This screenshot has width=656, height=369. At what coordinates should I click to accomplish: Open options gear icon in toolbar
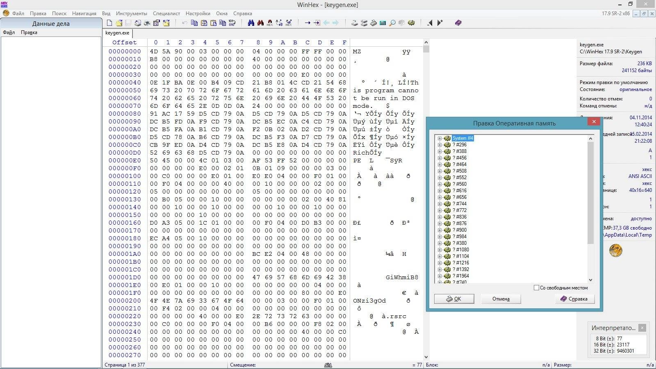point(411,23)
